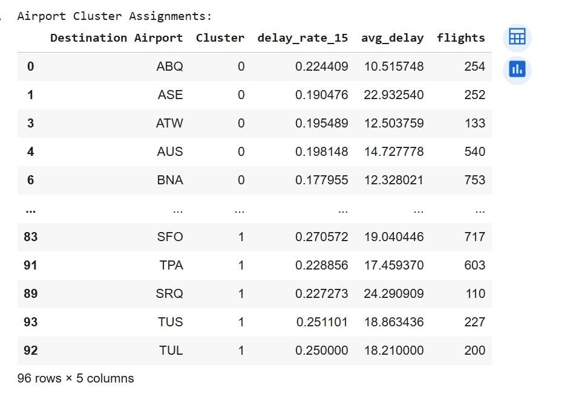Viewport: 576px width, 394px height.
Task: Select avg_delay value 24.290909 for SRQ
Action: 393,294
